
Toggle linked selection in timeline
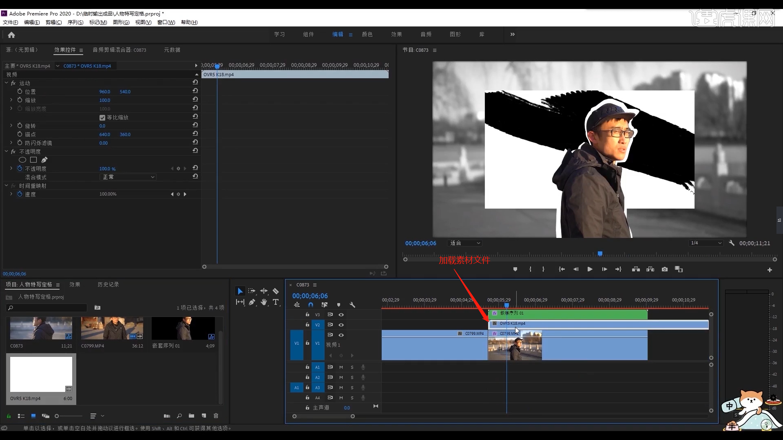(325, 305)
